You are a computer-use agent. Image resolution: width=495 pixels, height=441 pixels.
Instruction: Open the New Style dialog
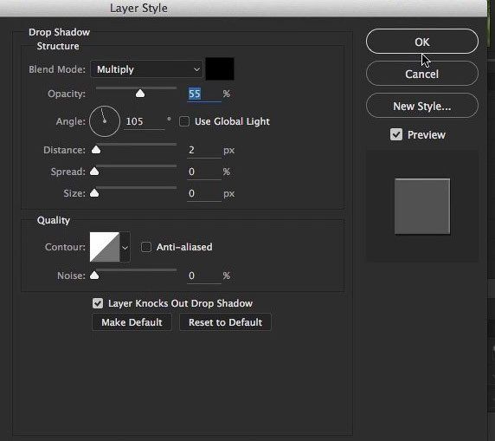(x=422, y=106)
